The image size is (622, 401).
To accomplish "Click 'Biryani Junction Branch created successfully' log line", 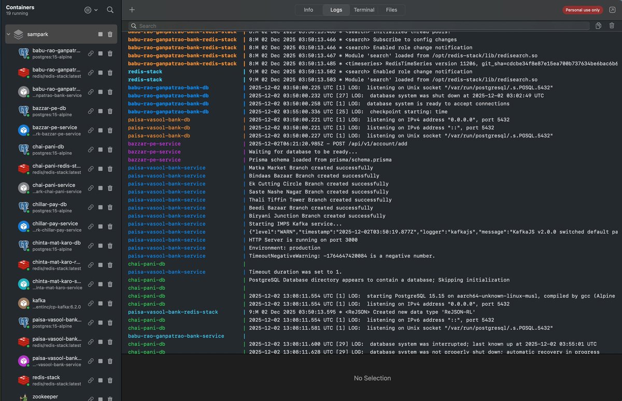I will 317,216.
